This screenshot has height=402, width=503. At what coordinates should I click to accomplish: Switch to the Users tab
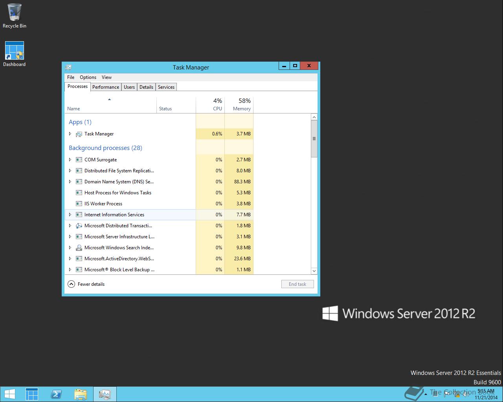coord(129,87)
